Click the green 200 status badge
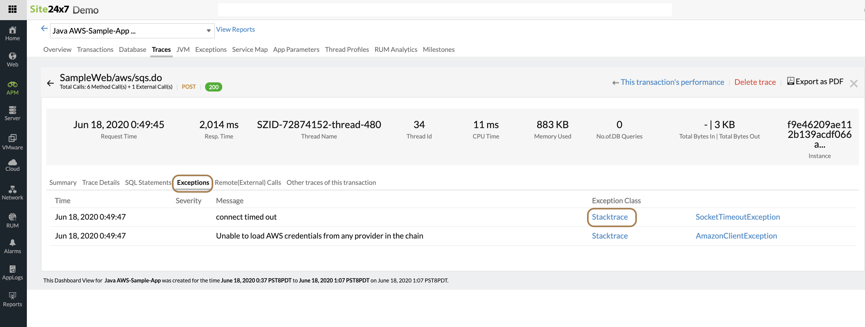 214,87
